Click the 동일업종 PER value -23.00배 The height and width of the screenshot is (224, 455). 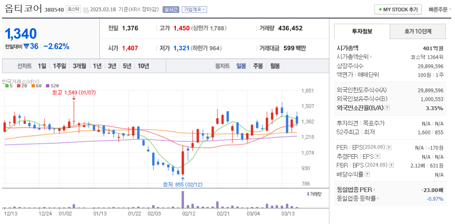[x=432, y=190]
